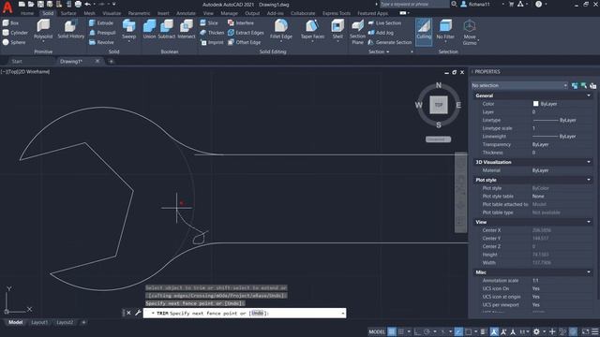Toggle grid display in status bar

point(392,331)
